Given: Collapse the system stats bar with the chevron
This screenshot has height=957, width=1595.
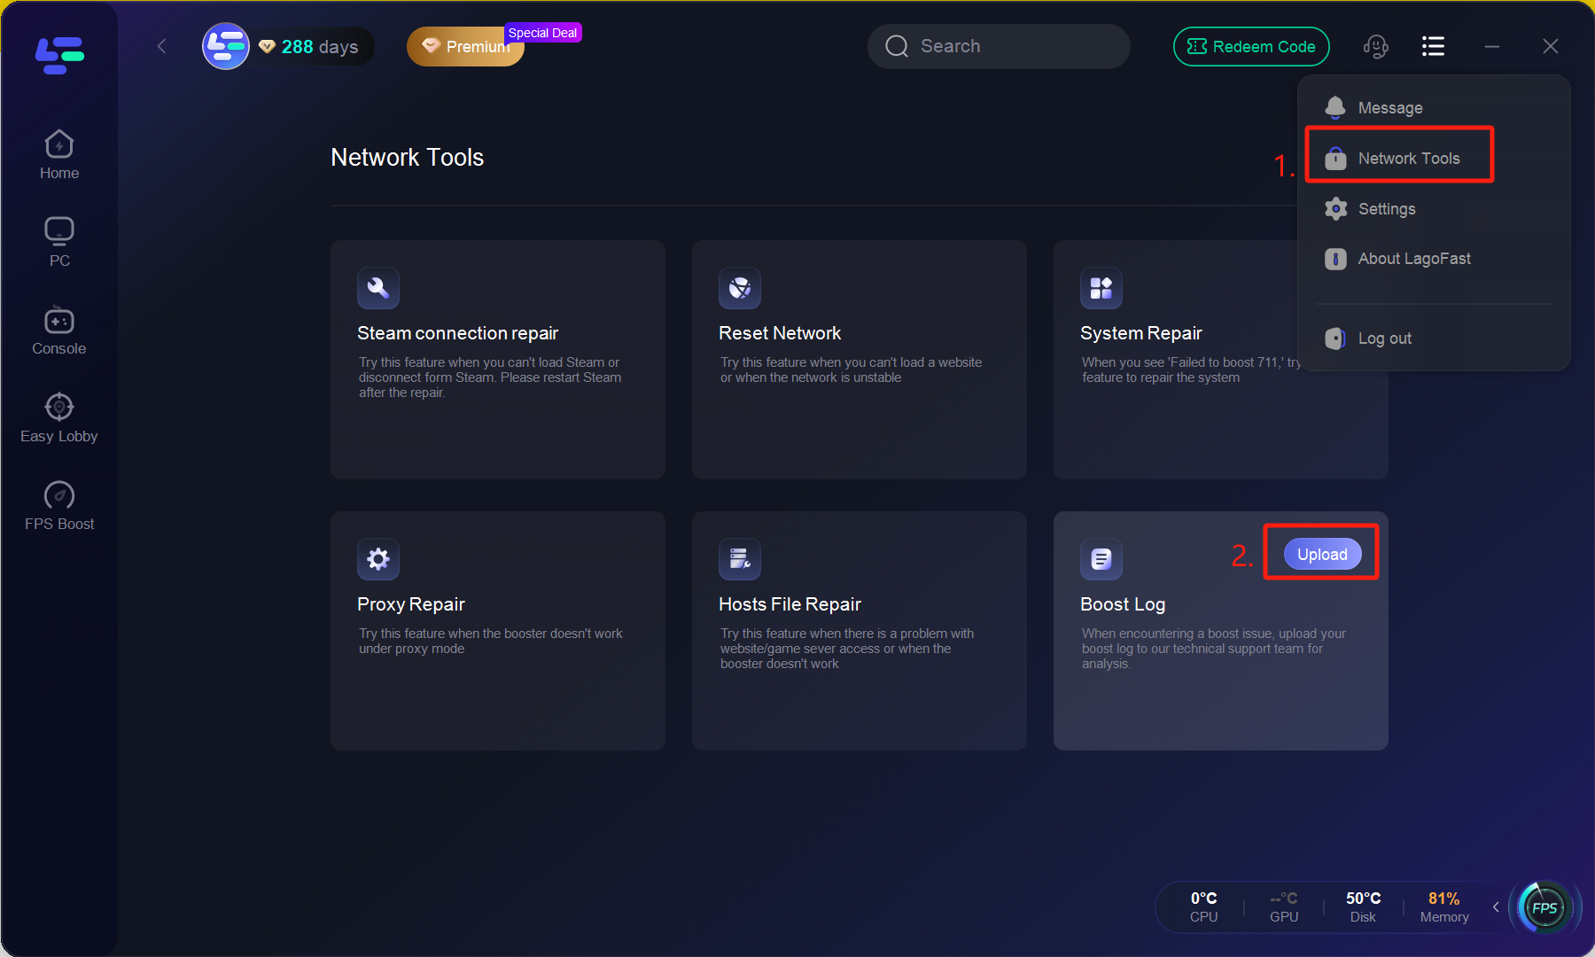Looking at the screenshot, I should (1496, 907).
